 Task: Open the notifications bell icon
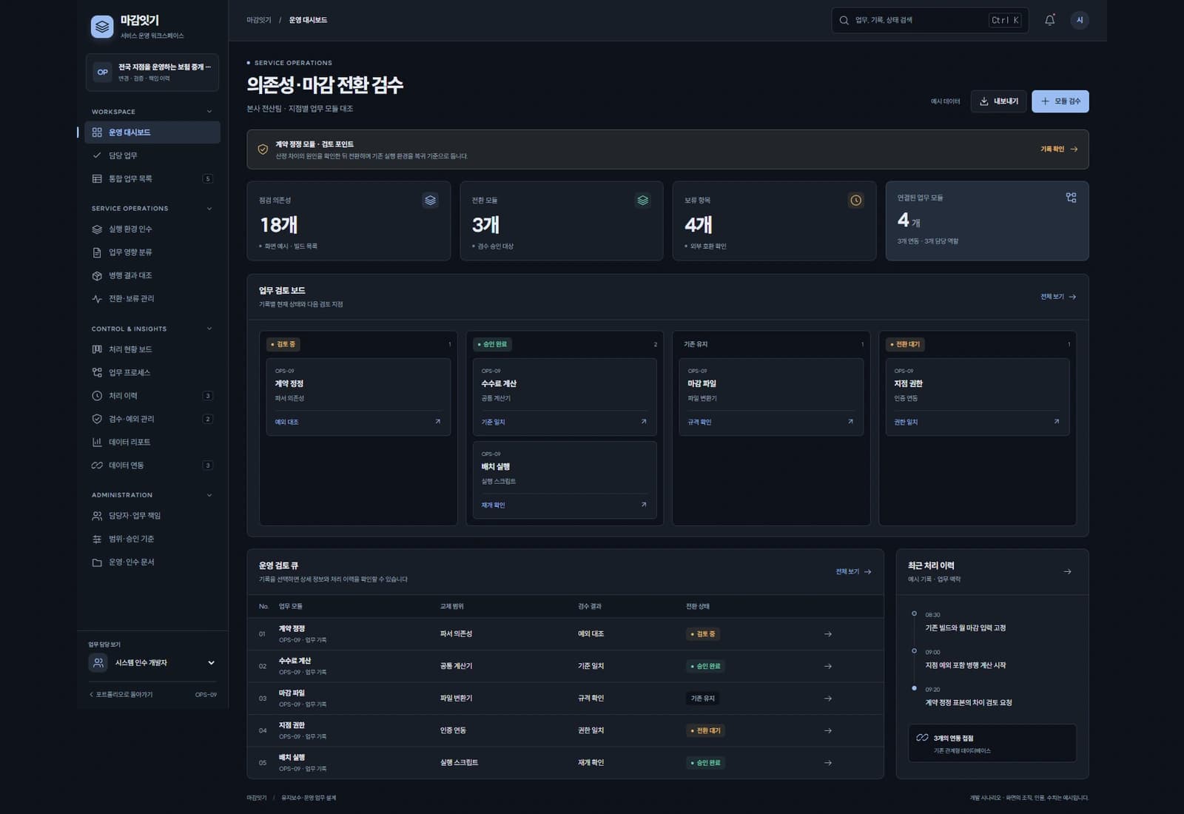[1049, 20]
